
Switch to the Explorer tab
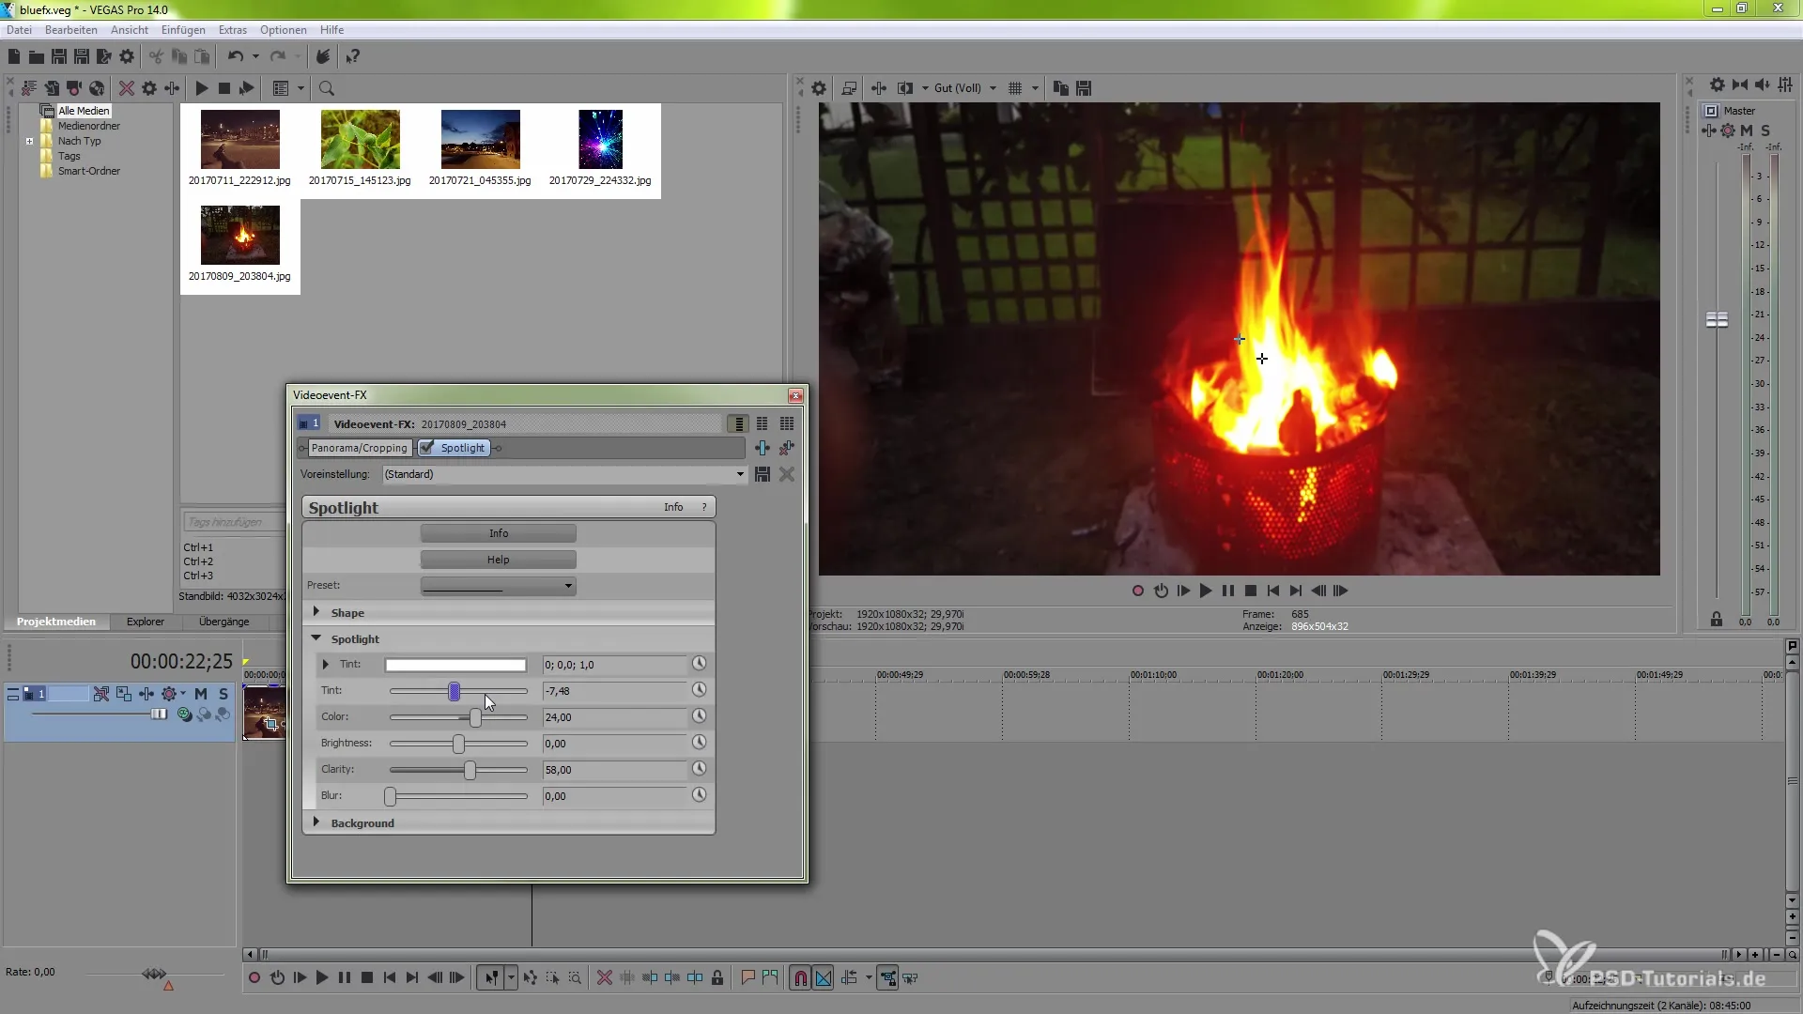(x=145, y=622)
